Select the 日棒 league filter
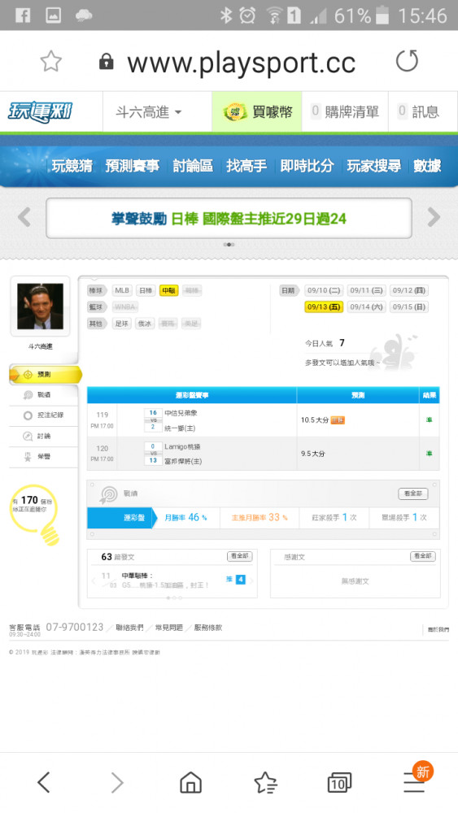The height and width of the screenshot is (813, 458). (x=146, y=290)
